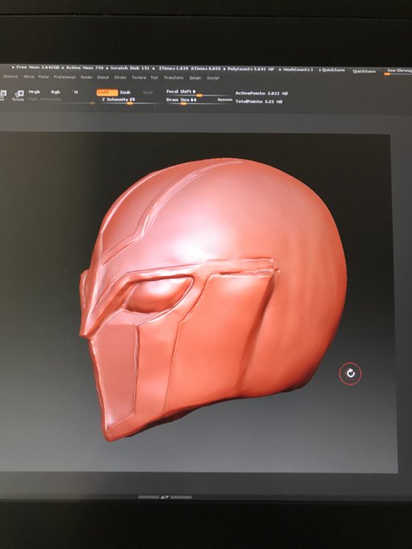
Task: Open the Texture menu
Action: click(x=139, y=78)
